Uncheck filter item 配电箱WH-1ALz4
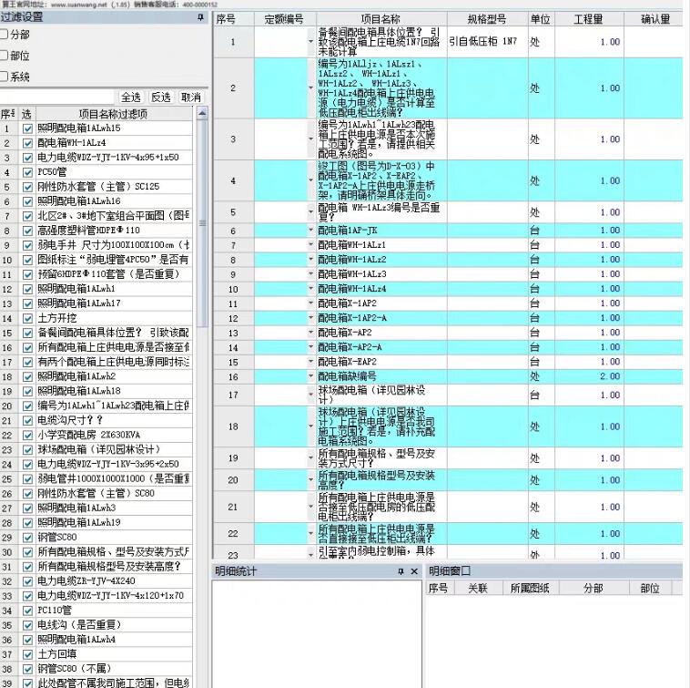 (27, 143)
